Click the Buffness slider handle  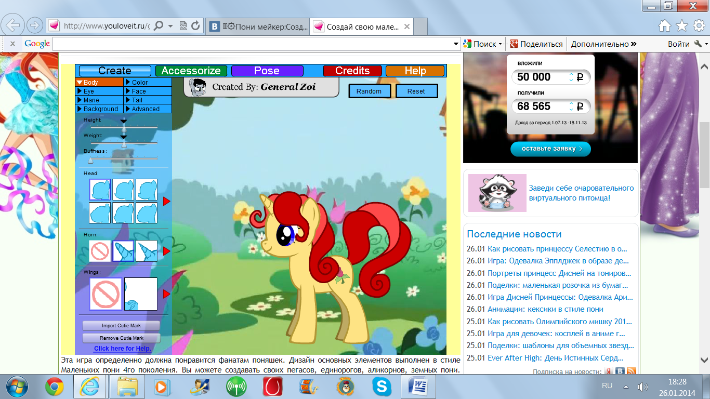pyautogui.click(x=90, y=159)
